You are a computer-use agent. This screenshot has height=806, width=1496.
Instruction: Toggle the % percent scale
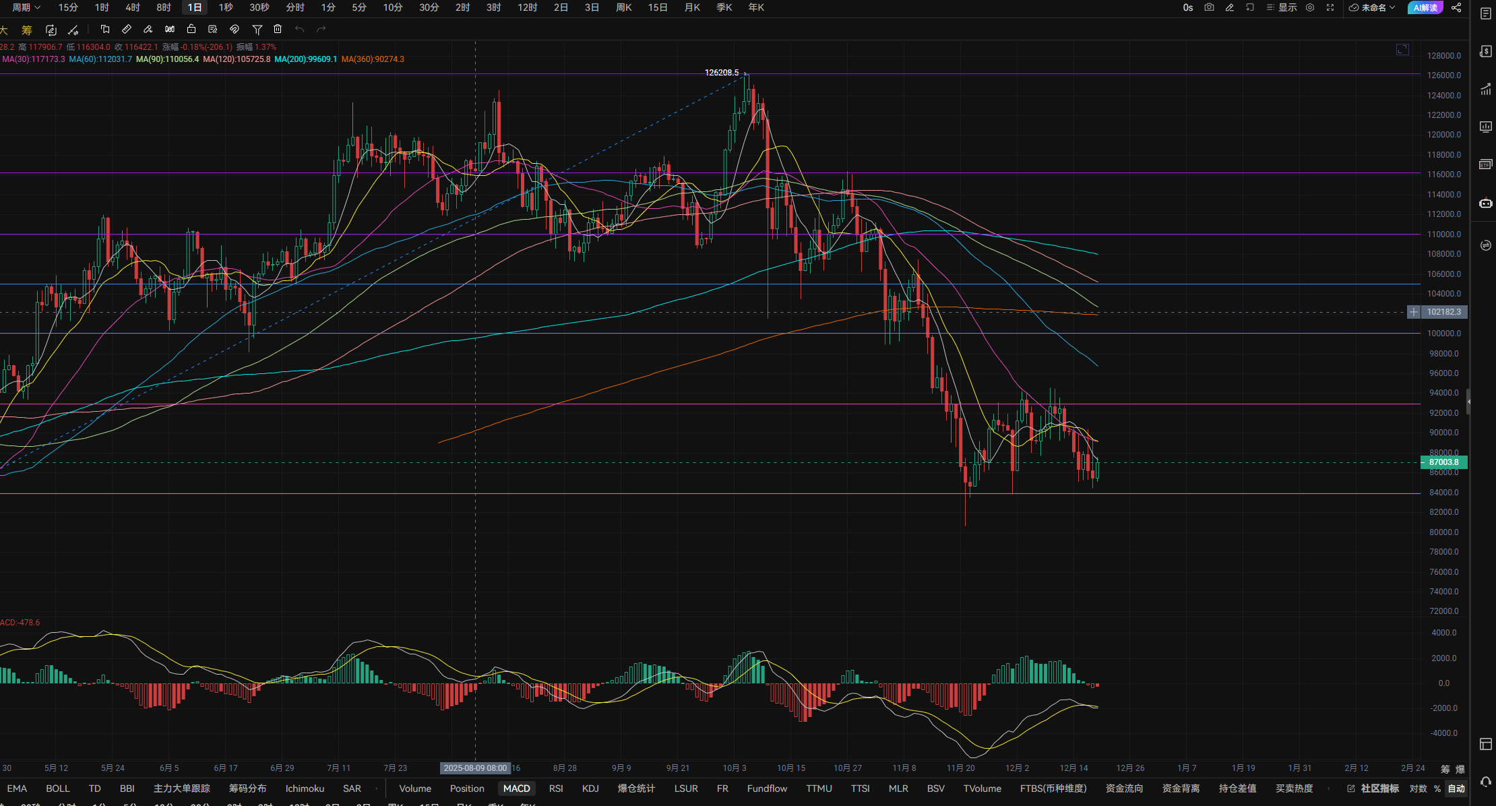point(1437,788)
